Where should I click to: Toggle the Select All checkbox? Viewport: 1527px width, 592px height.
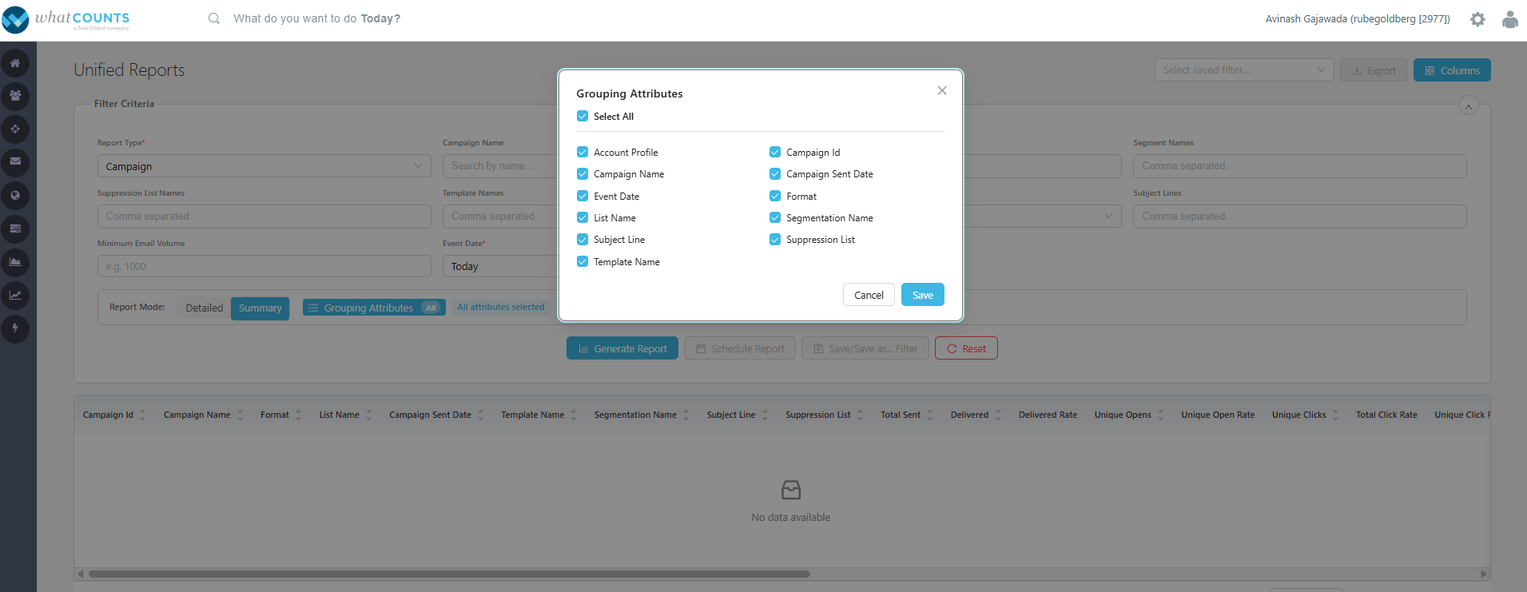click(583, 116)
